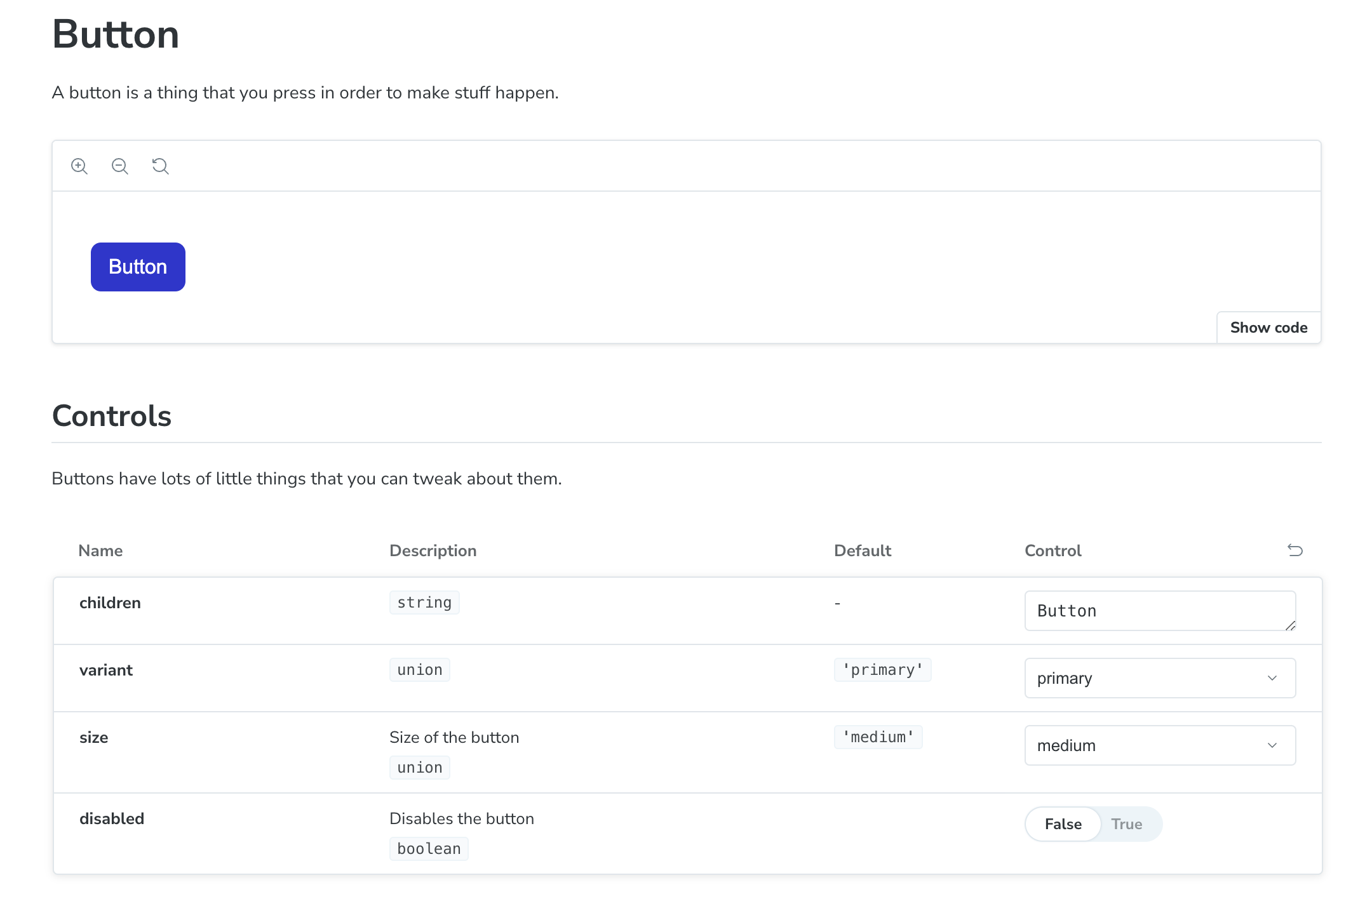
Task: Expand the medium size selector chevron
Action: [x=1272, y=745]
